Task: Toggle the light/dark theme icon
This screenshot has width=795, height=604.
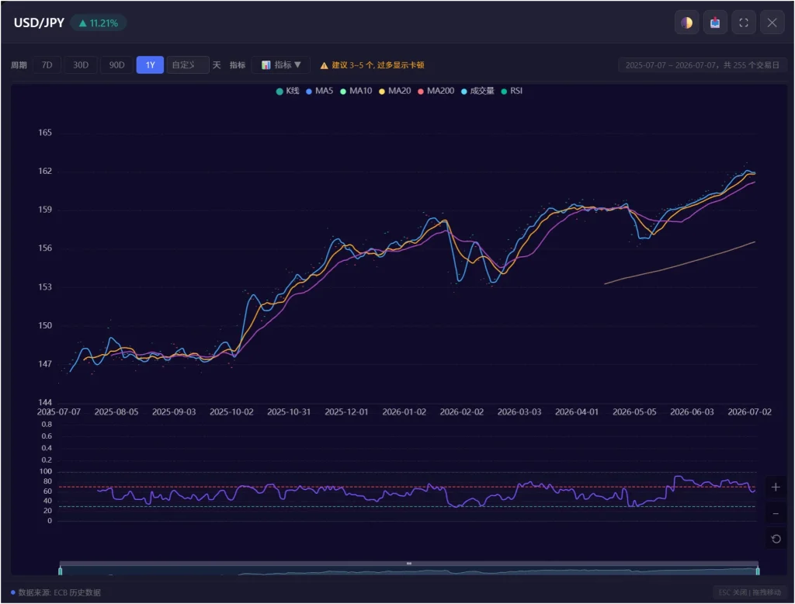Action: [686, 23]
